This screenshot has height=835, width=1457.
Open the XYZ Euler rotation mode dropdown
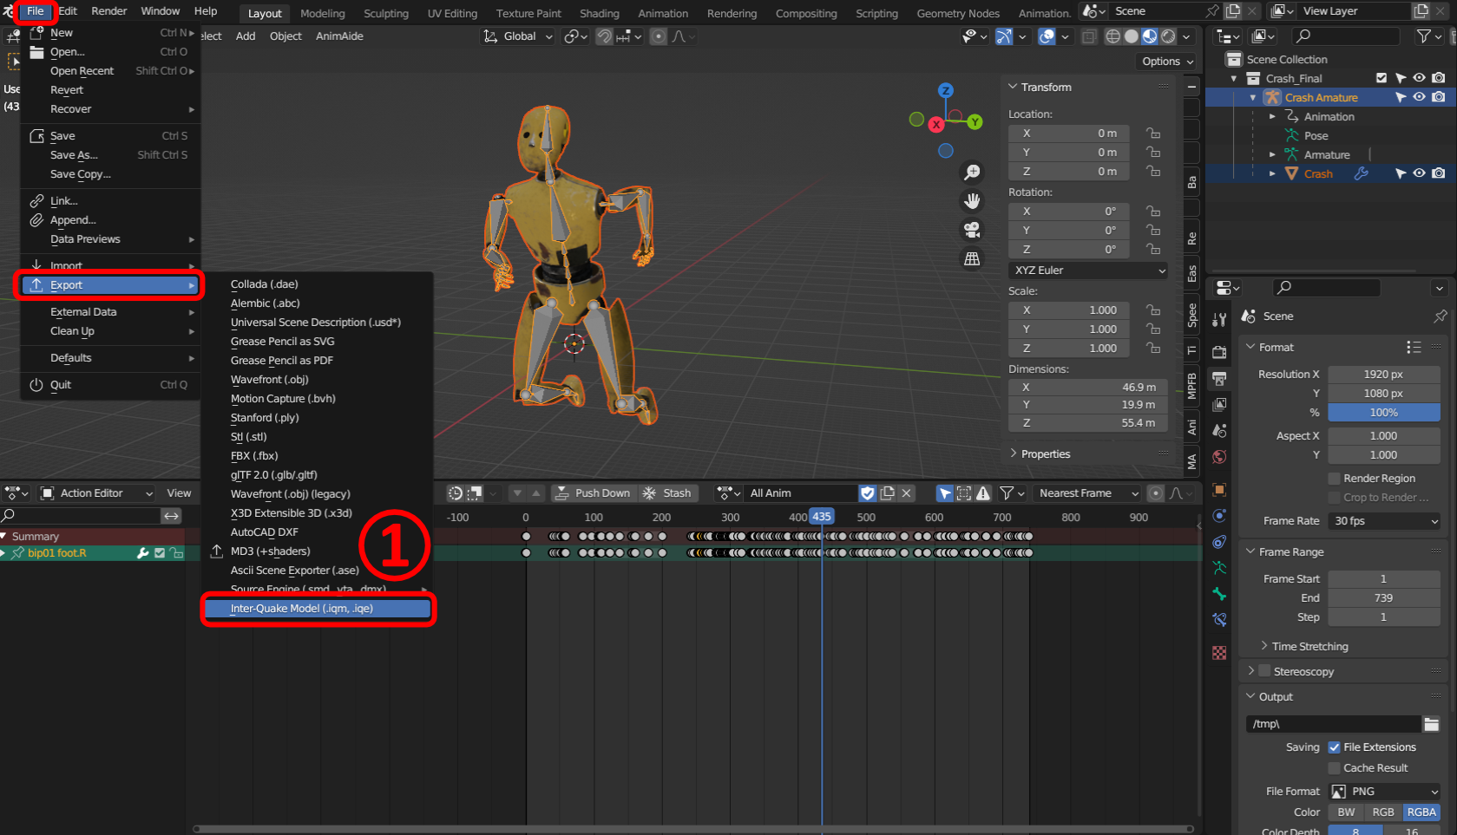pos(1089,271)
